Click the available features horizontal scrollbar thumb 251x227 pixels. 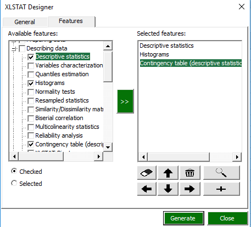[x=41, y=156]
